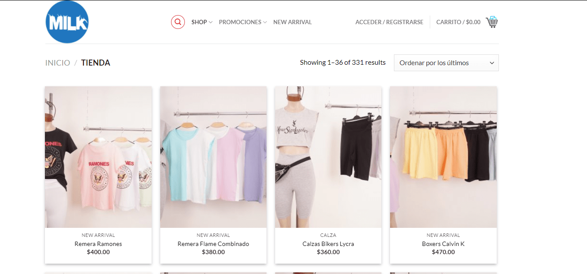
Task: Click the Remera Ramones title link
Action: pos(98,244)
